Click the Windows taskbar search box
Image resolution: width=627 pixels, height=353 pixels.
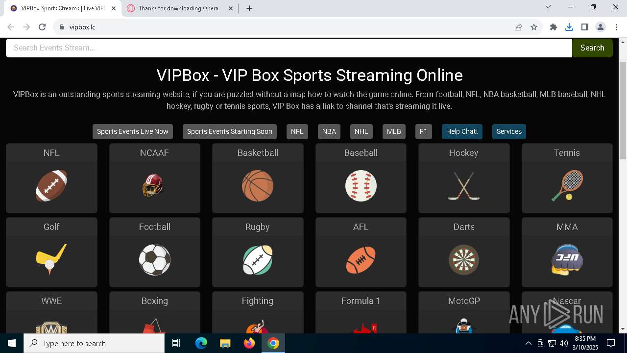click(x=94, y=343)
